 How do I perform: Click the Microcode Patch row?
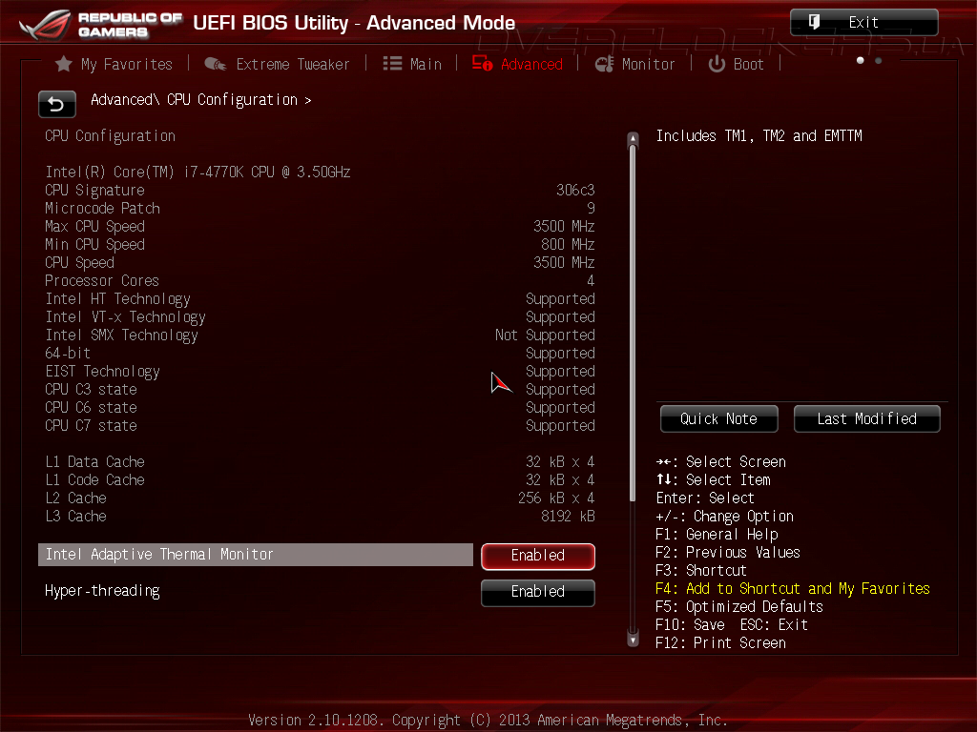(x=320, y=208)
